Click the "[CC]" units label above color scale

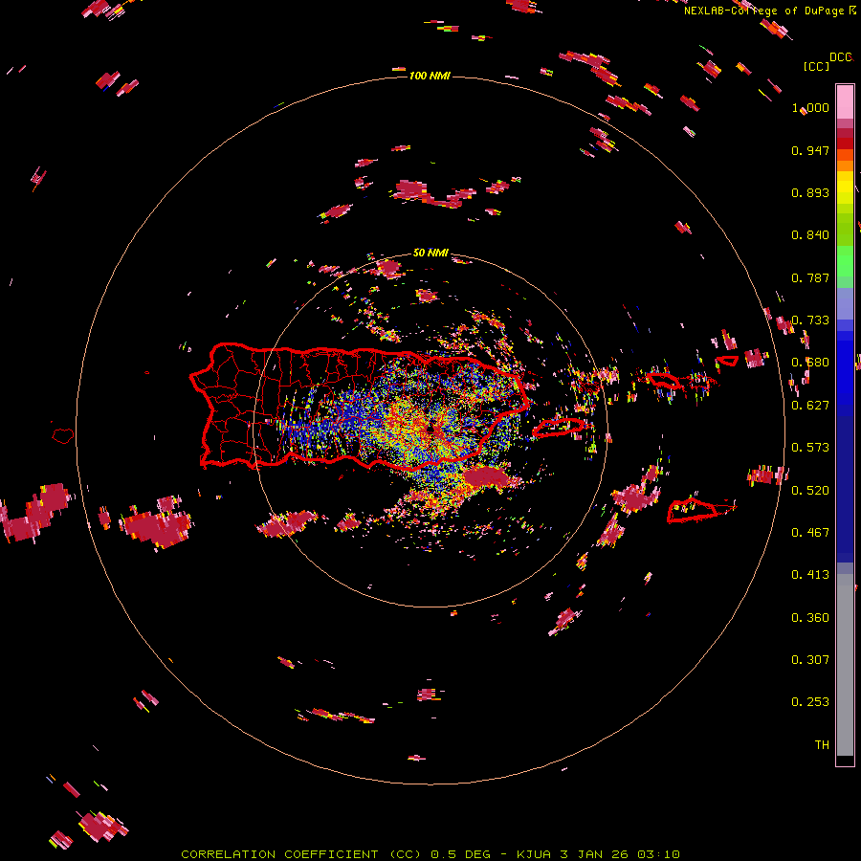(816, 66)
